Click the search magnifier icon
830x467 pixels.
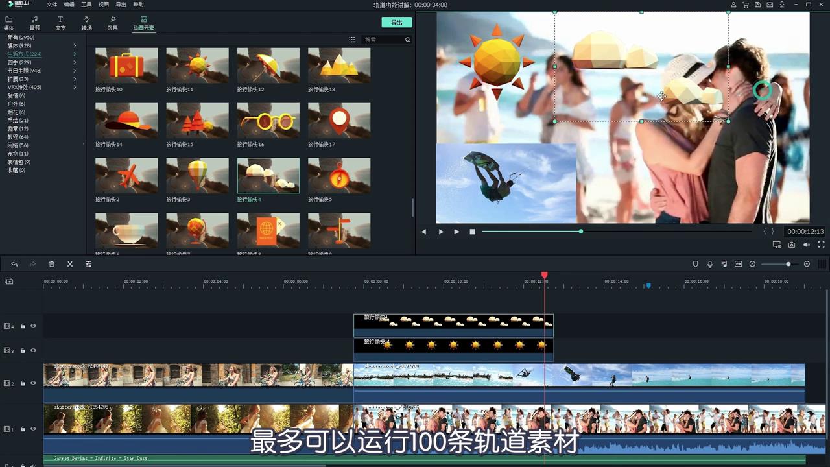click(x=408, y=40)
